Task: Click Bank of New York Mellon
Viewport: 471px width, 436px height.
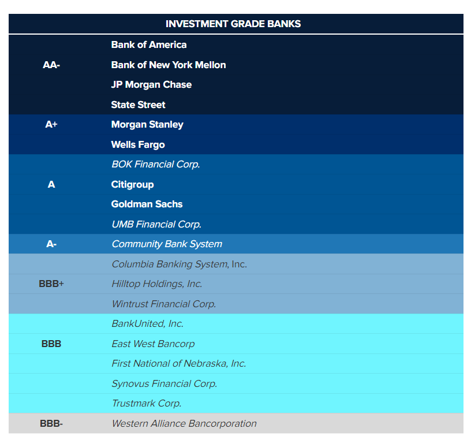Action: 169,65
